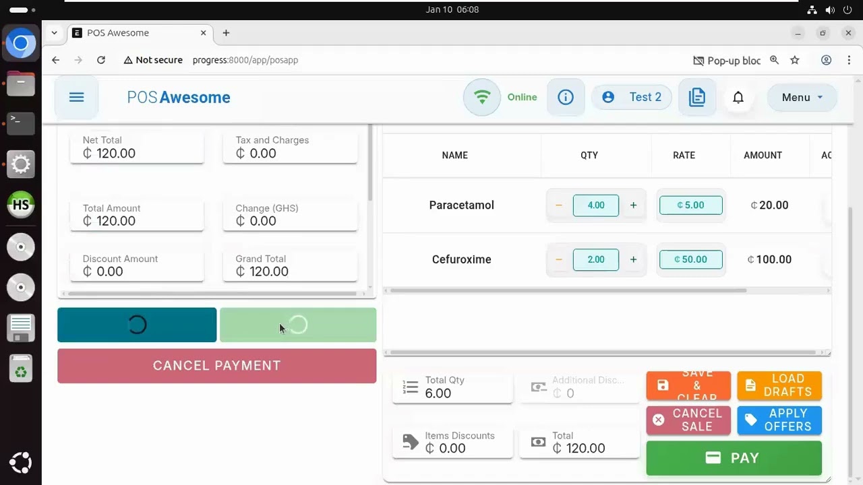Click the document invoices icon in header
This screenshot has width=863, height=485.
point(697,97)
